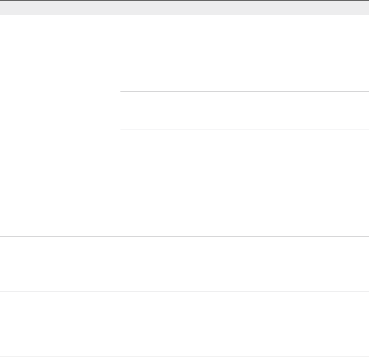Viewport: 369px width, 357px height.
Task: Click the upper short divider in the right column
Action: (244, 92)
